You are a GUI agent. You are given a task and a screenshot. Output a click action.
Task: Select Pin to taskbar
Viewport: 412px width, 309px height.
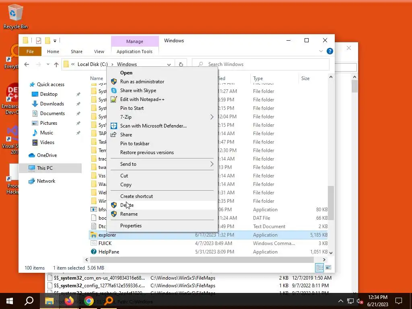point(162,144)
